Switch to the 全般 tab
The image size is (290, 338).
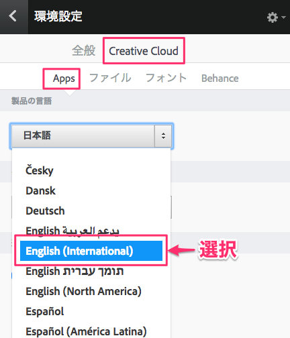click(84, 50)
